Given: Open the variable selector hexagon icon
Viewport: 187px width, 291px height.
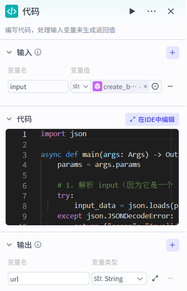Looking at the screenshot, I should click(x=155, y=86).
